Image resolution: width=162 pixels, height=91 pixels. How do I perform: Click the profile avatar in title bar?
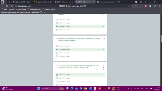coord(136,2)
